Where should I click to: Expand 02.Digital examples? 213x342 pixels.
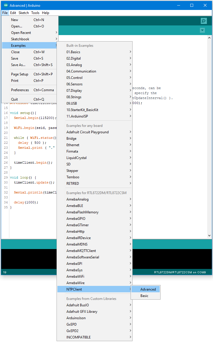[x=94, y=58]
